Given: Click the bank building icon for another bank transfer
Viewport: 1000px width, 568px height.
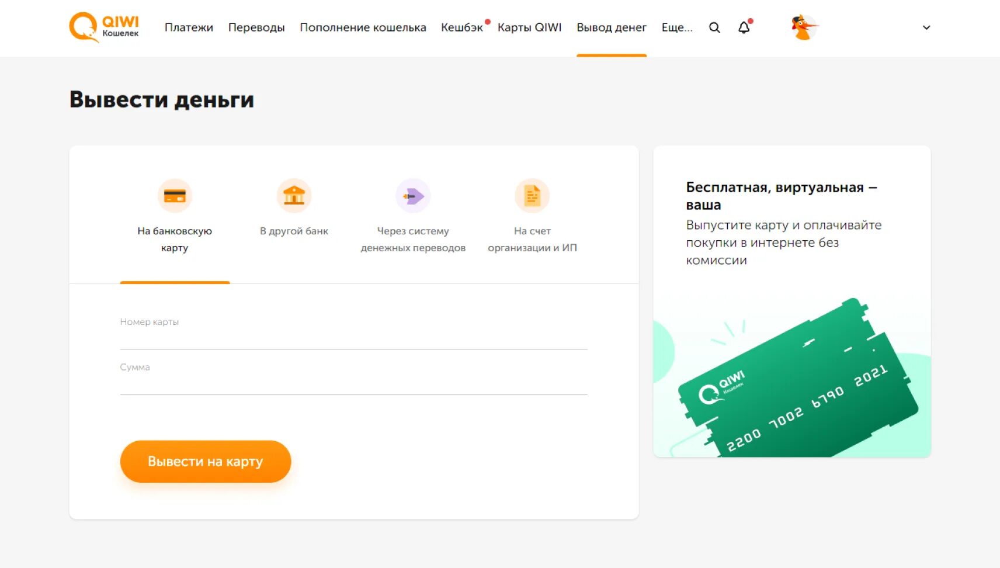Looking at the screenshot, I should pyautogui.click(x=294, y=196).
